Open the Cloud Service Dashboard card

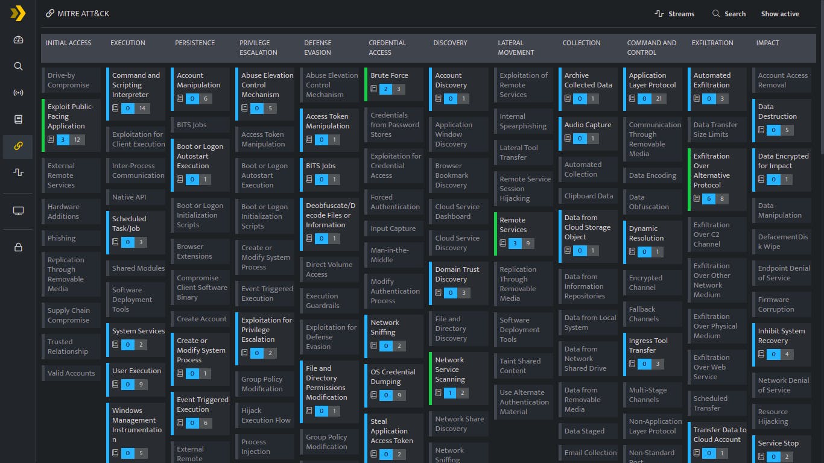458,212
